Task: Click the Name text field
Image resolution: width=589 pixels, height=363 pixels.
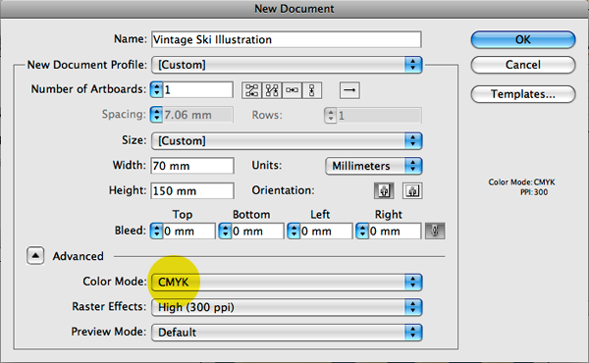Action: (x=287, y=39)
